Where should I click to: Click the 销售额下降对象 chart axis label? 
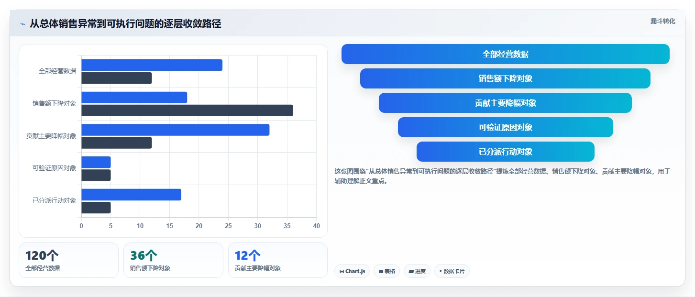click(x=54, y=103)
